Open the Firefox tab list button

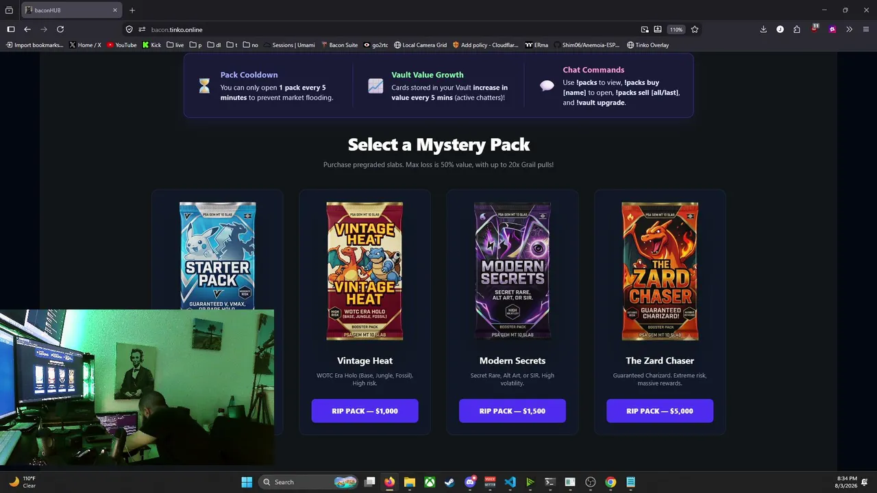(9, 10)
